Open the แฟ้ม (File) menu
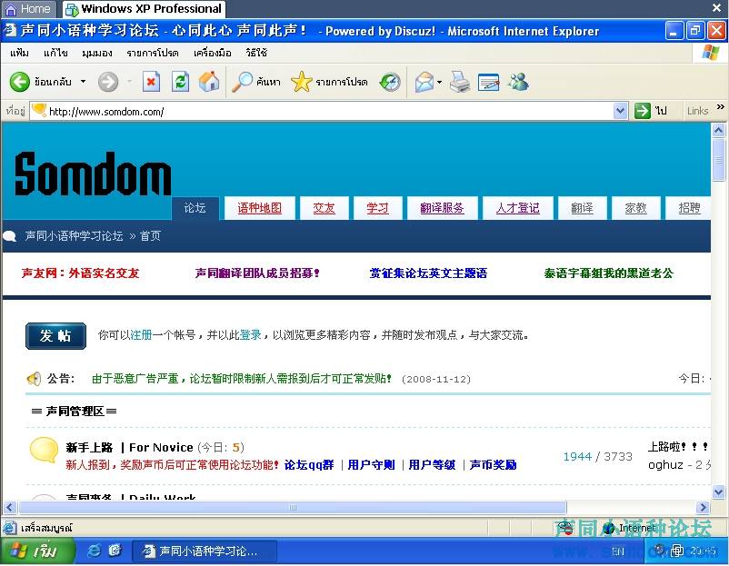729x566 pixels. pos(19,53)
